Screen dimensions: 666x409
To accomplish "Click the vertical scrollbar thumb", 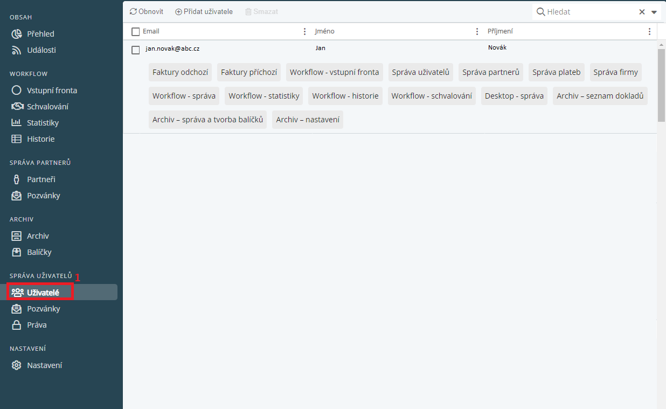I will tap(661, 85).
